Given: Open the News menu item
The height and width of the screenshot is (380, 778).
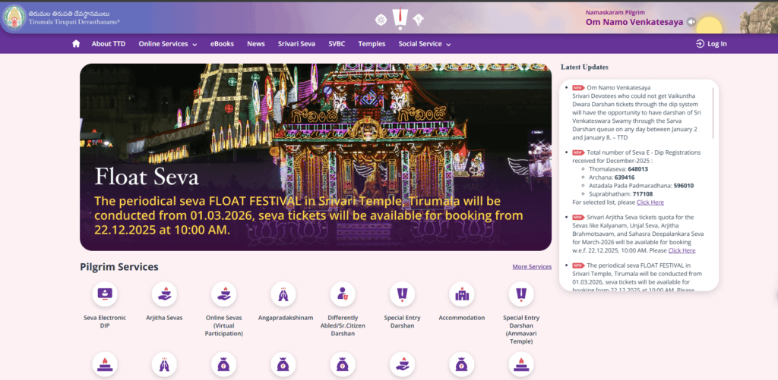Looking at the screenshot, I should (256, 43).
